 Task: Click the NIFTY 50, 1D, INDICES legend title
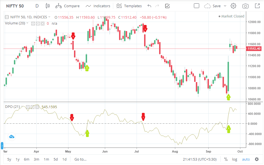pos(29,17)
